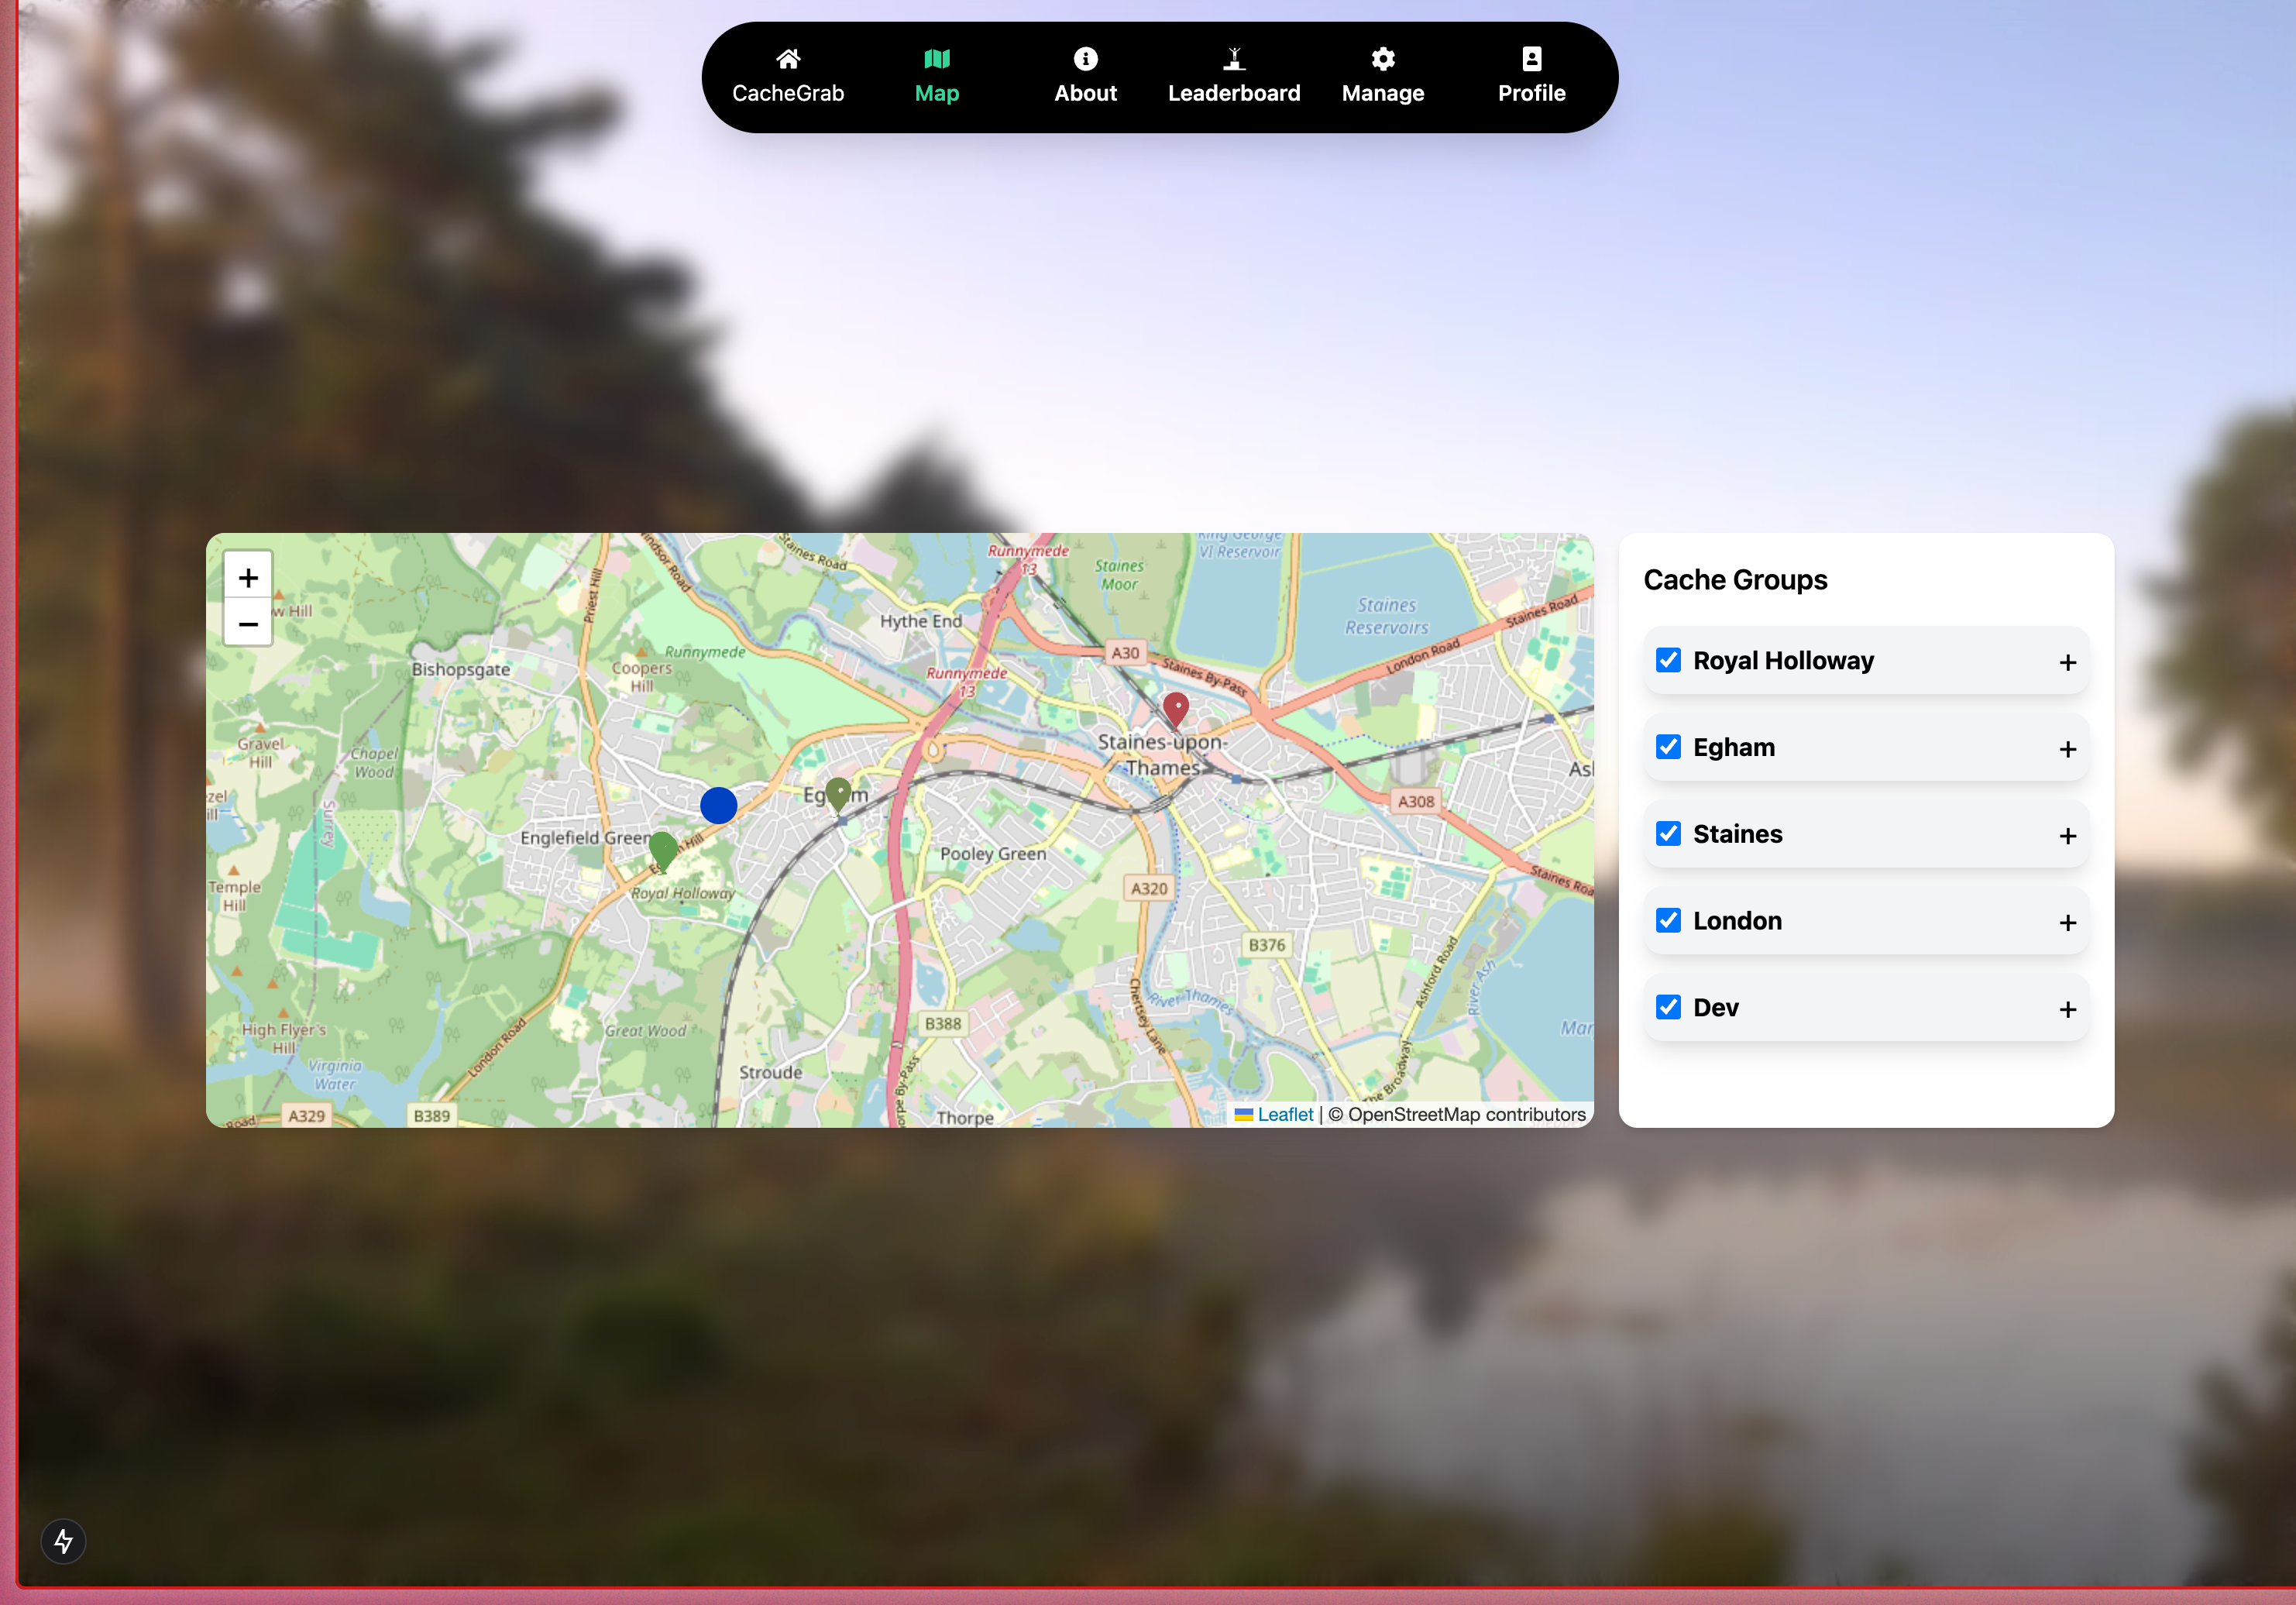2296x1605 pixels.
Task: Click the CacheGrab home icon
Action: pyautogui.click(x=788, y=59)
